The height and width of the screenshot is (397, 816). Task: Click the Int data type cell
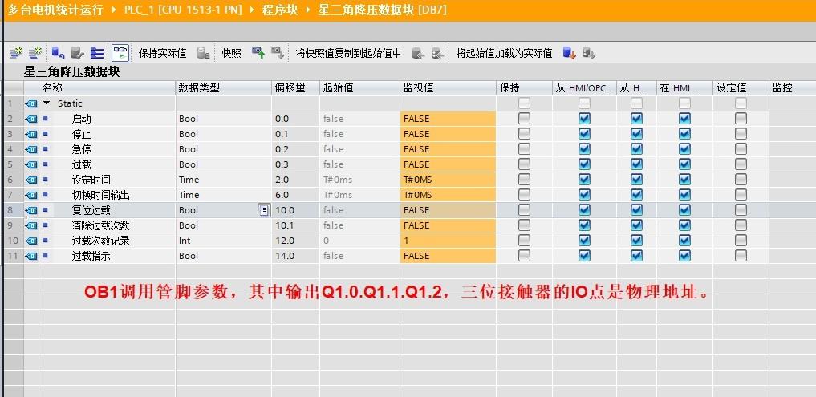pos(224,241)
